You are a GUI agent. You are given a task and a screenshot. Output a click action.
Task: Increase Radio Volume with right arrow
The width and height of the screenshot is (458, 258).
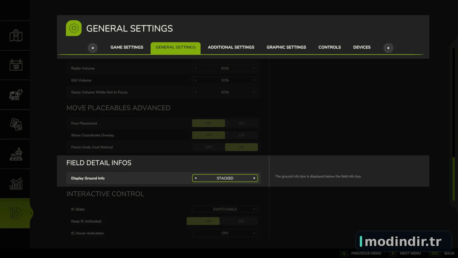click(254, 68)
